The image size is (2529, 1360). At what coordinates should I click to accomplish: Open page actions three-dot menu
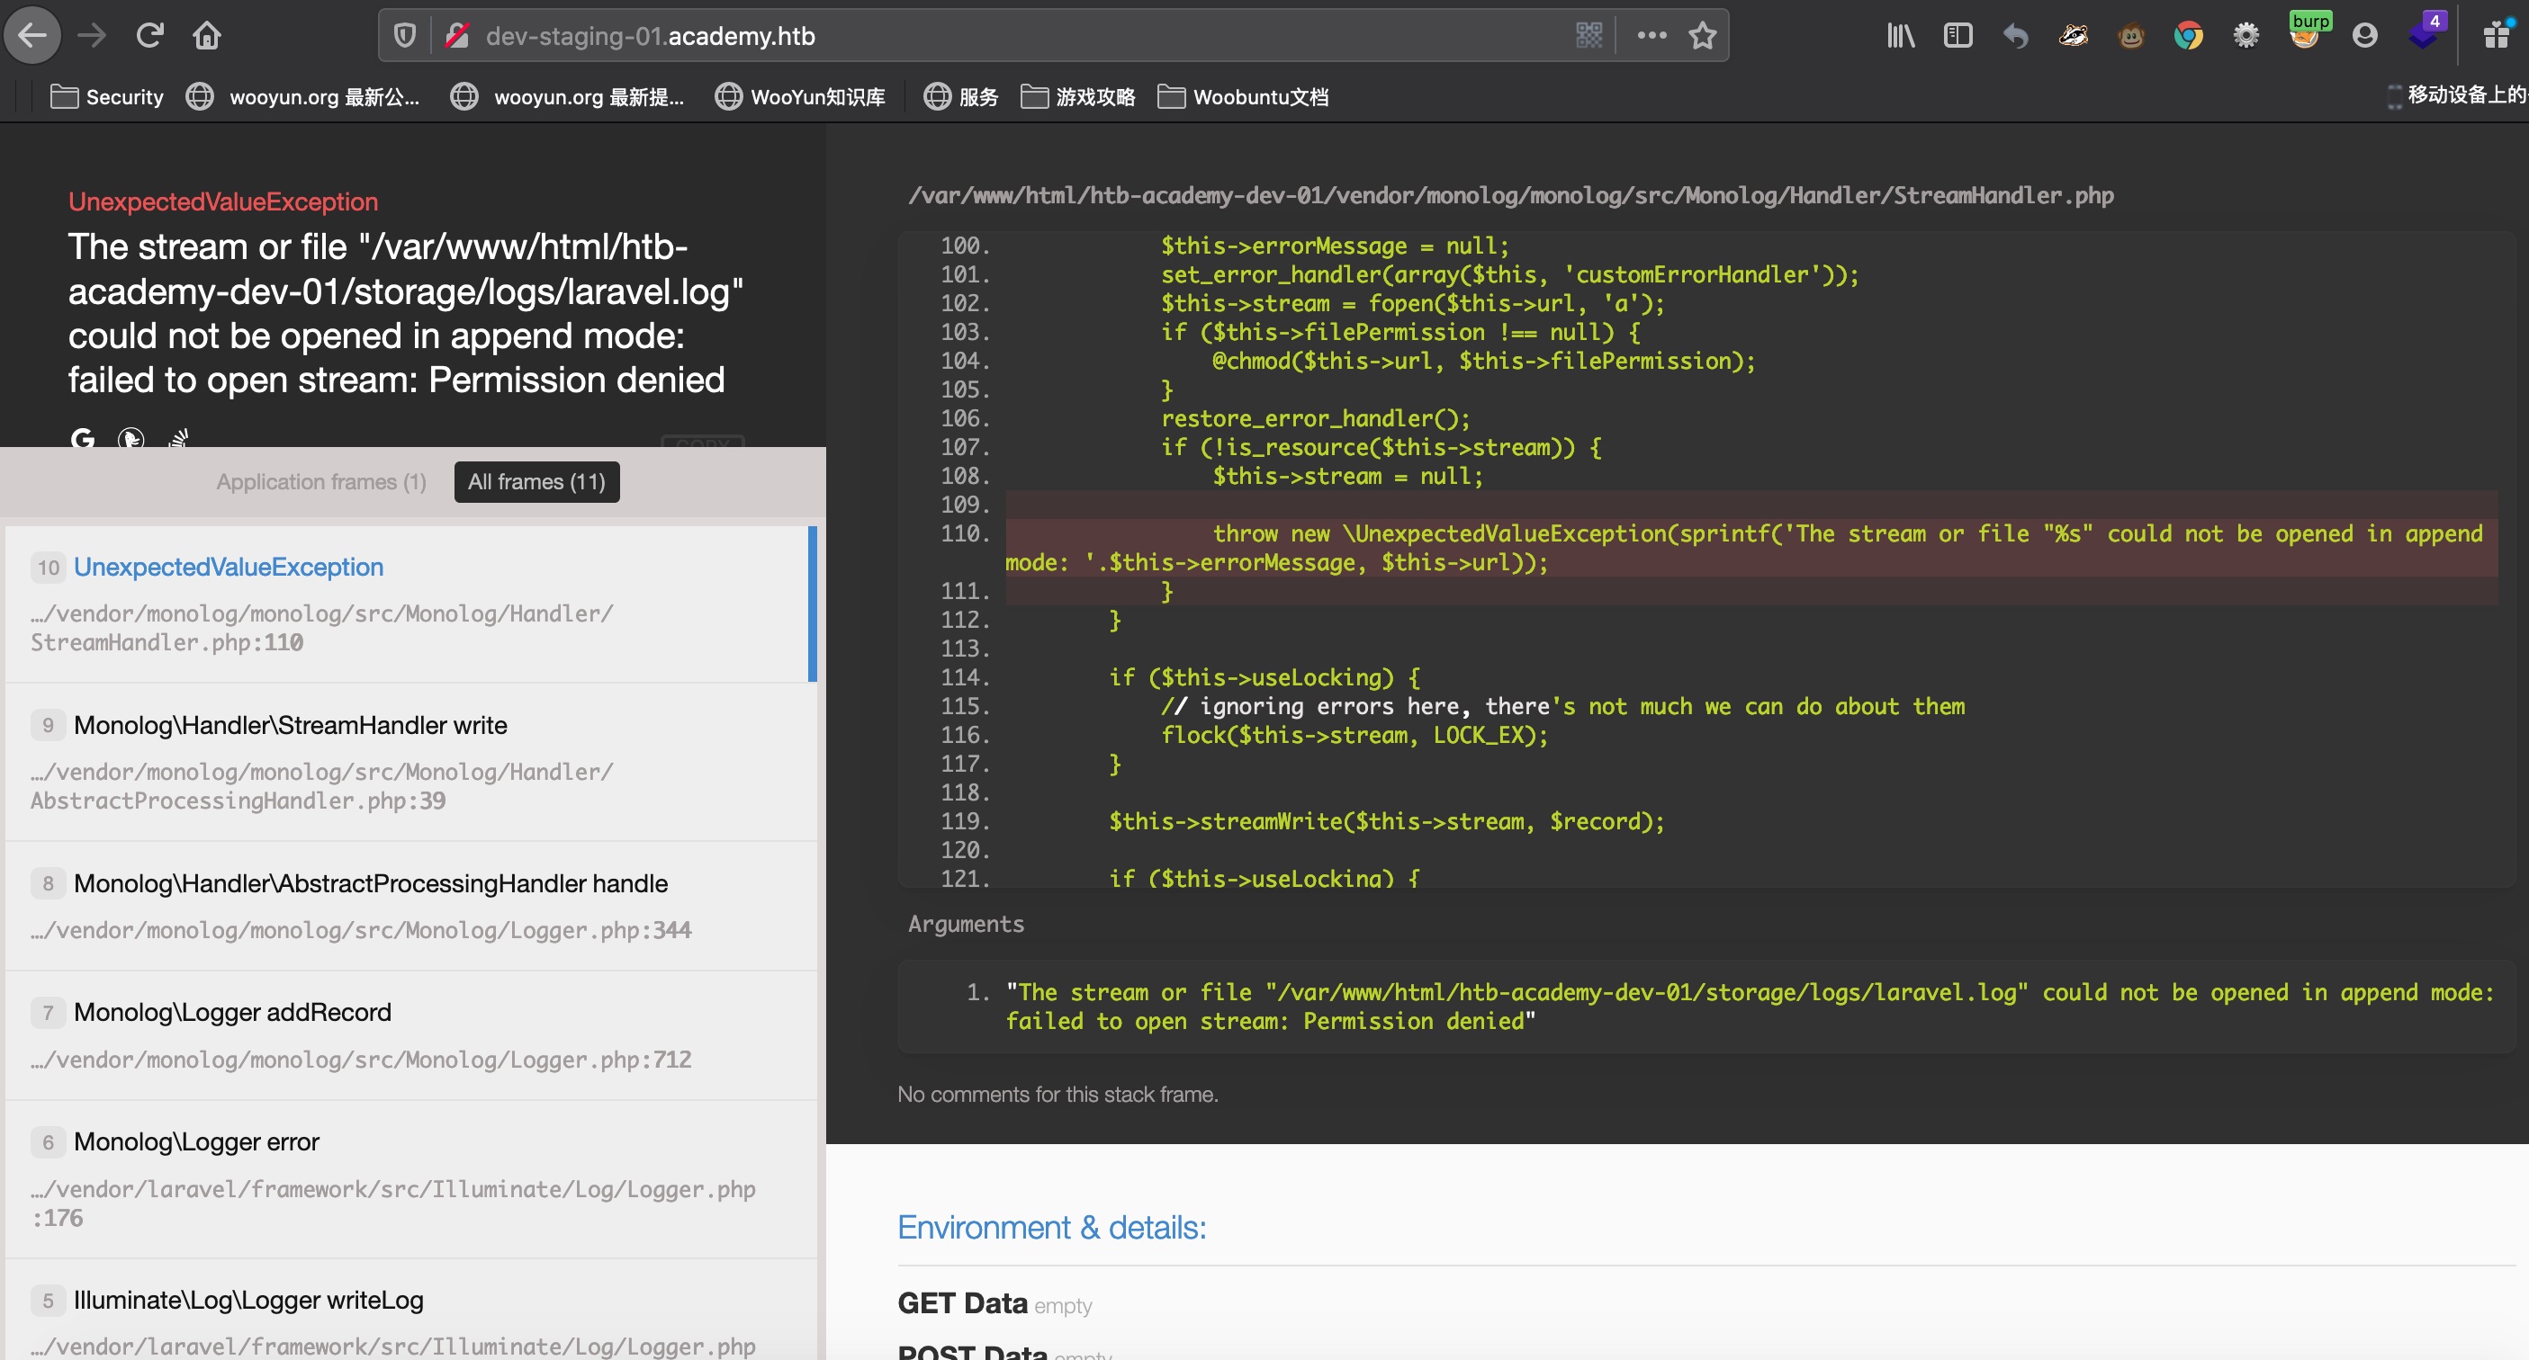[x=1651, y=36]
